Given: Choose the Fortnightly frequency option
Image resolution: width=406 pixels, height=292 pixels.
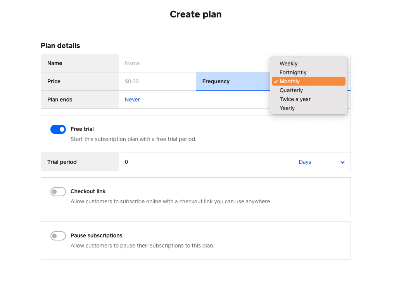Looking at the screenshot, I should coord(293,72).
